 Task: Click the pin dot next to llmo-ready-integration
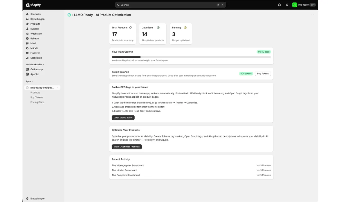[58, 88]
